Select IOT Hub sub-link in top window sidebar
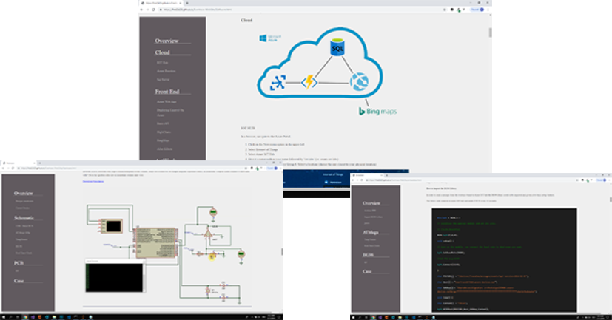Image resolution: width=612 pixels, height=320 pixels. tap(162, 62)
